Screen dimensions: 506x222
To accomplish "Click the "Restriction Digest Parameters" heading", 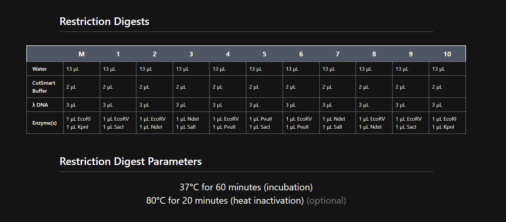I will [131, 162].
